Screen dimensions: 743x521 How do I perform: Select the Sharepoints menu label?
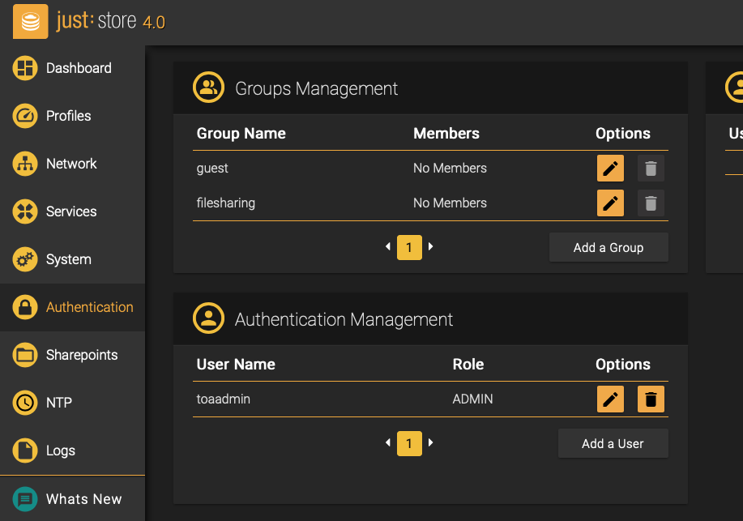click(82, 355)
